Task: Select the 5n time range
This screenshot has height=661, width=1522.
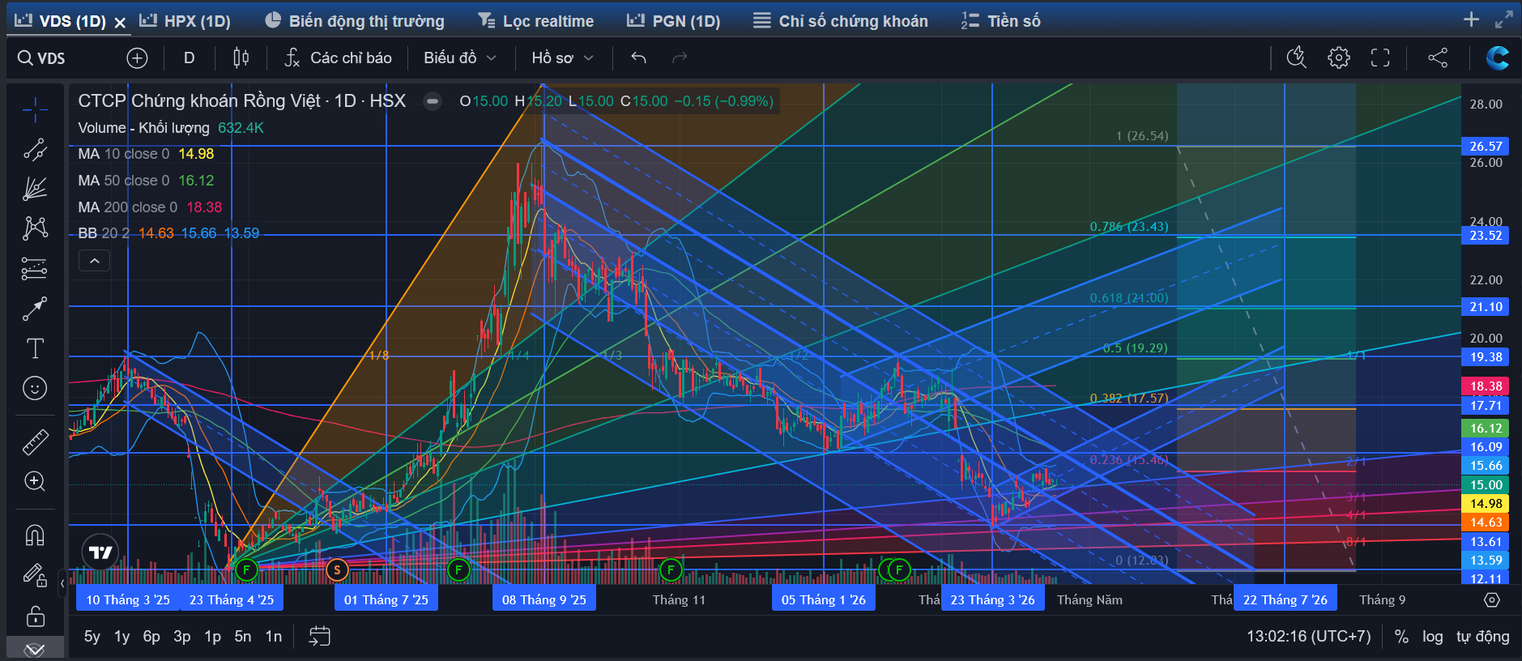Action: coord(243,637)
